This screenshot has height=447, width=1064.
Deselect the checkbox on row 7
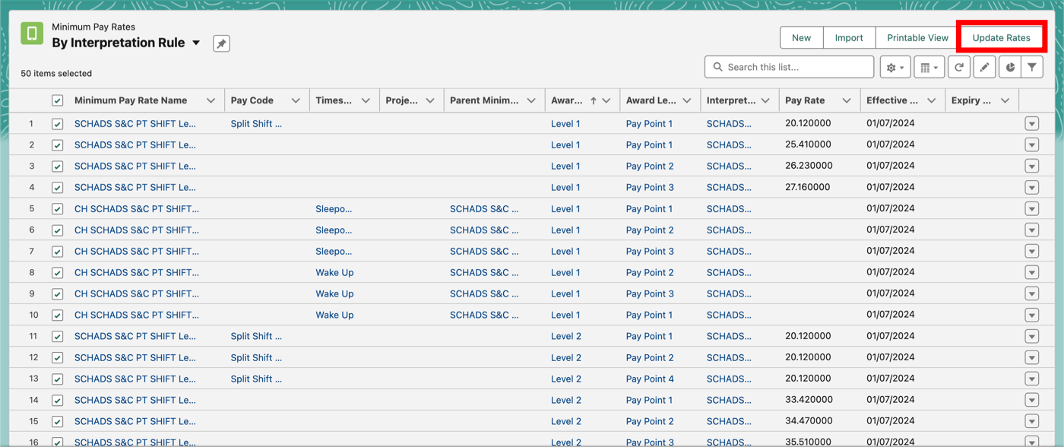click(x=57, y=251)
